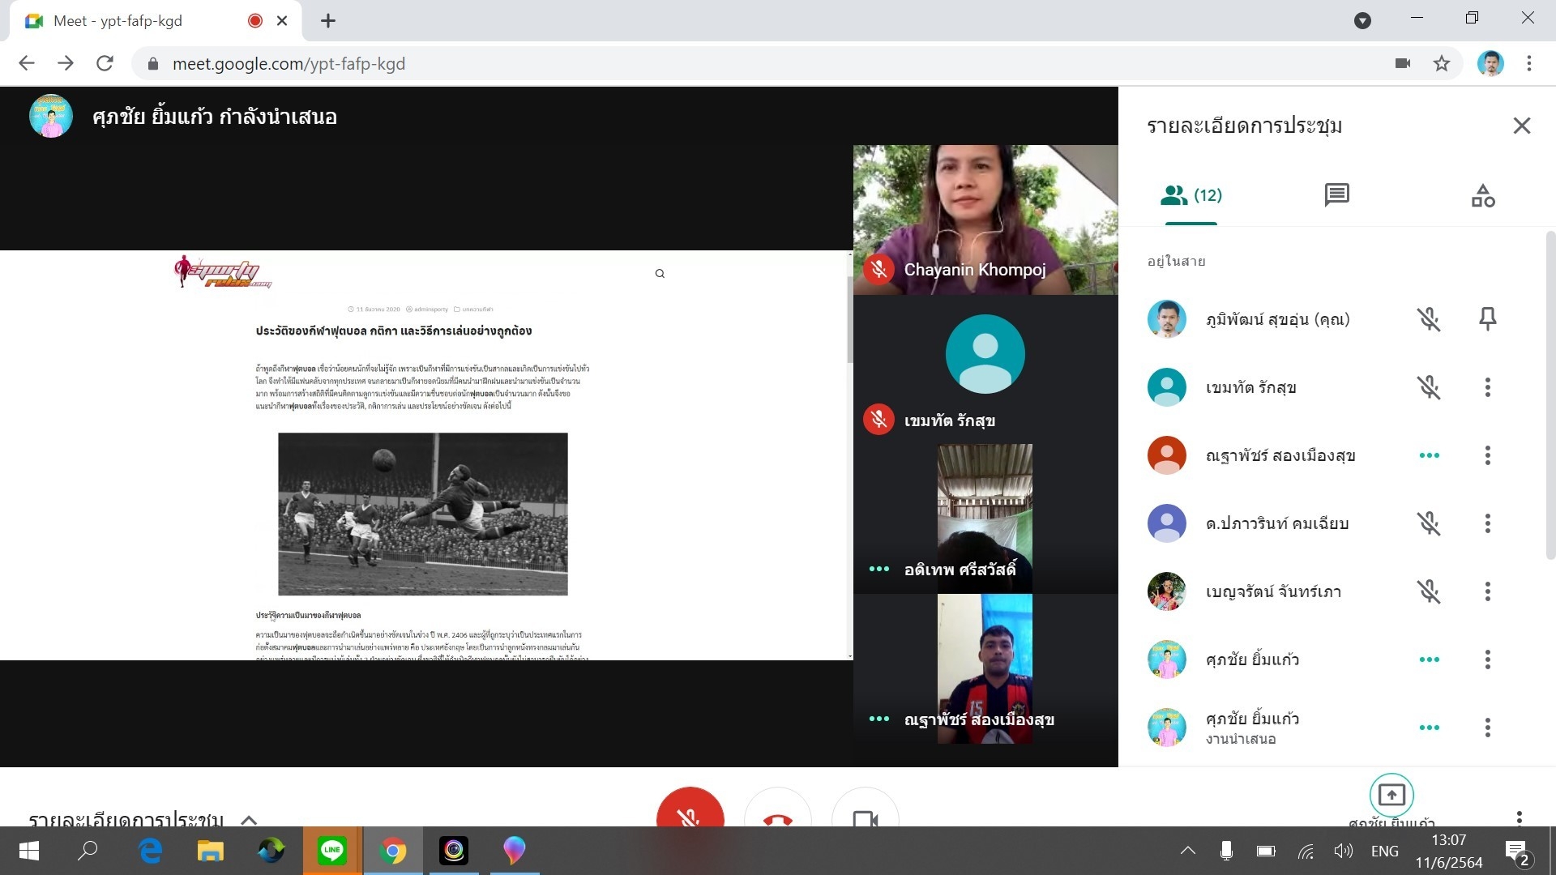Open the activities shapes tab
This screenshot has height=875, width=1556.
click(1482, 195)
